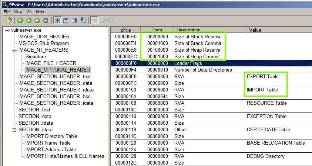Collapse the vulnserver.exe root node
The height and width of the screenshot is (166, 312).
point(7,30)
